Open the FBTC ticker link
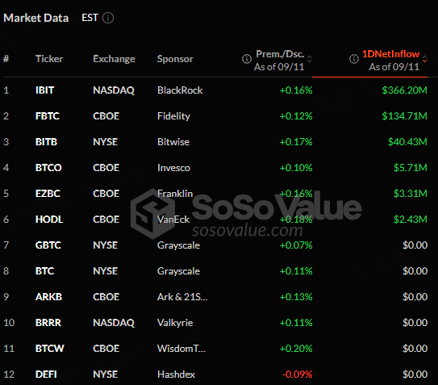 pyautogui.click(x=48, y=116)
